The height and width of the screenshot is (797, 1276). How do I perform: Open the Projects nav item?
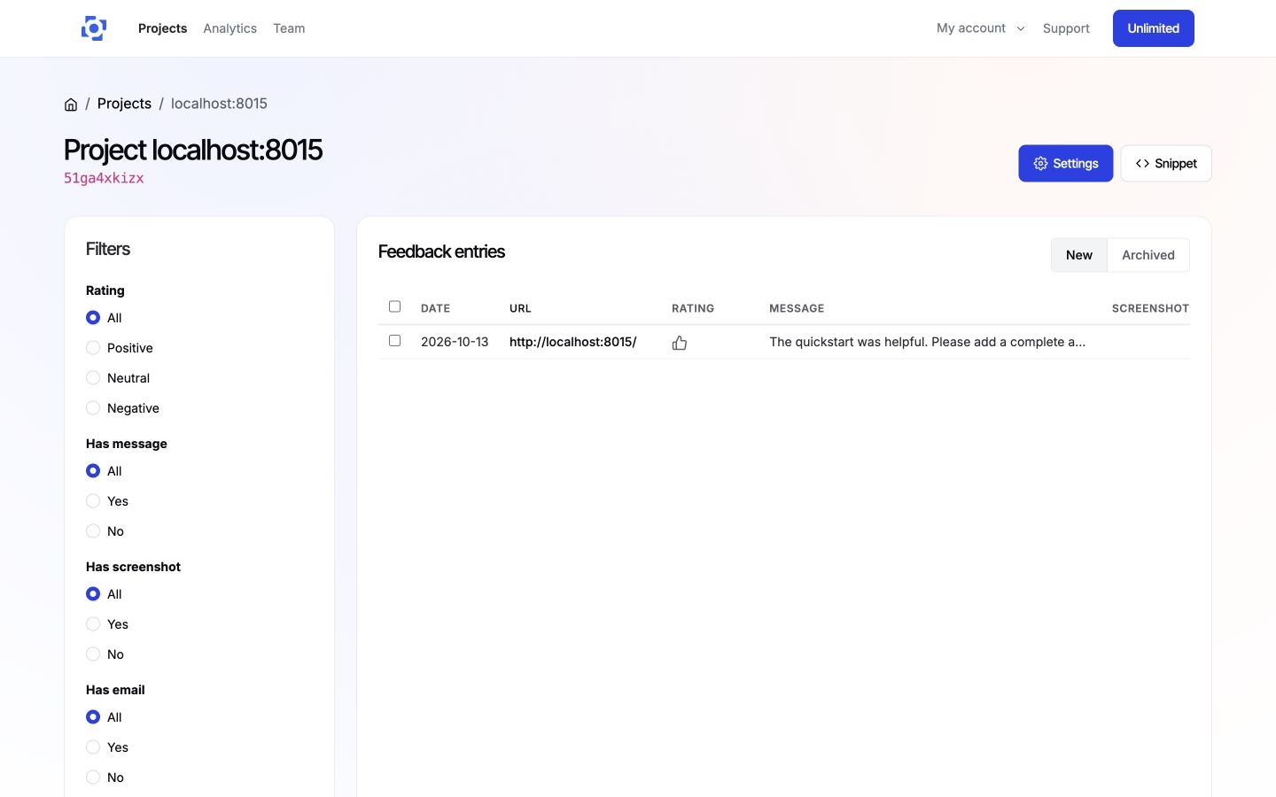162,28
